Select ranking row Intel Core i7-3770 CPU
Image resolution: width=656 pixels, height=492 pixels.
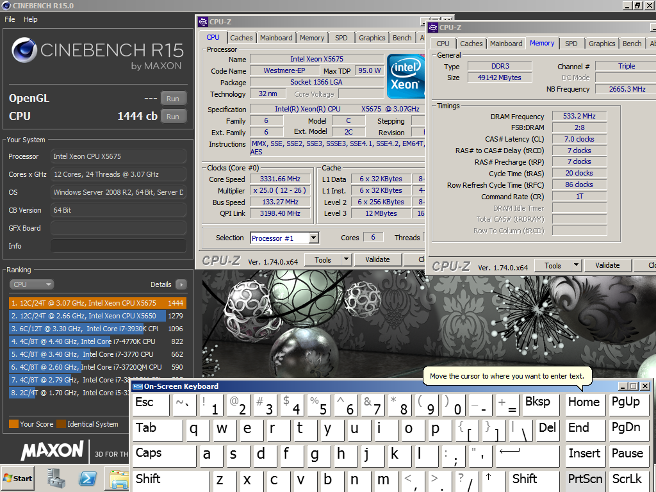coord(97,354)
